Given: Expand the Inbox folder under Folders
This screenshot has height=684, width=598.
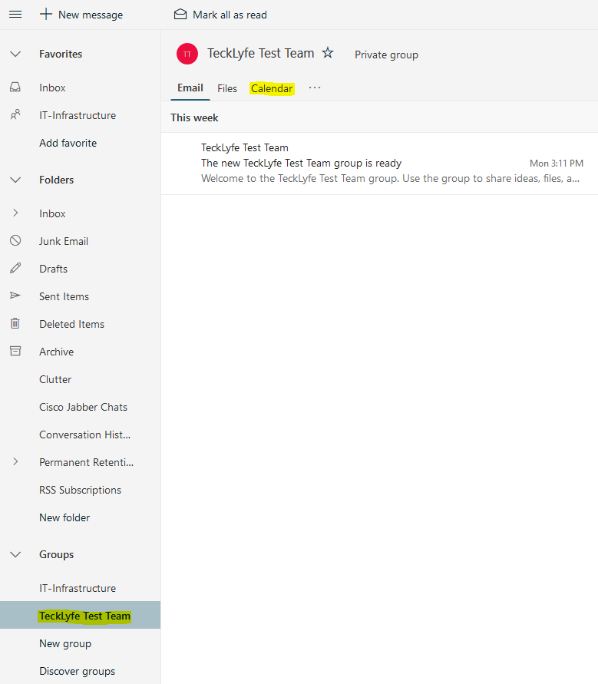Looking at the screenshot, I should click(15, 213).
